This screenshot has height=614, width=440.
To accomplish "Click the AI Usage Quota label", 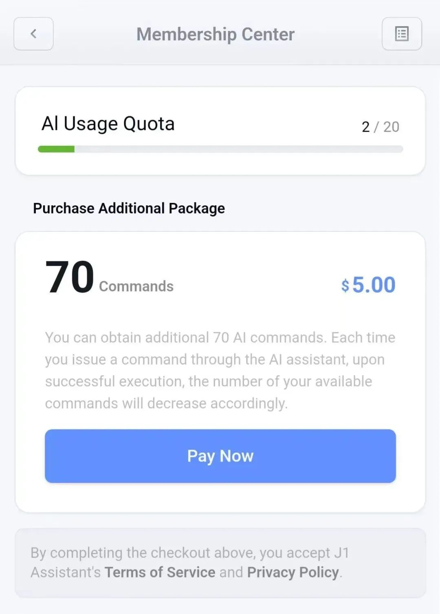I will [x=108, y=123].
